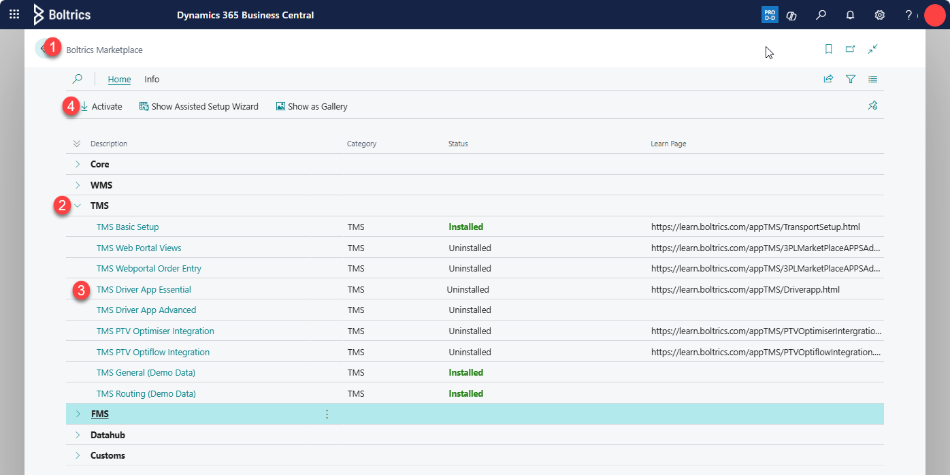Screen dimensions: 950x475
Task: Click the Activate action
Action: point(101,106)
